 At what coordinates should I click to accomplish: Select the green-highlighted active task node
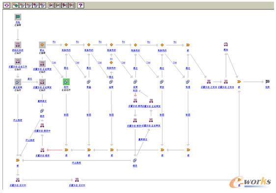click(66, 82)
